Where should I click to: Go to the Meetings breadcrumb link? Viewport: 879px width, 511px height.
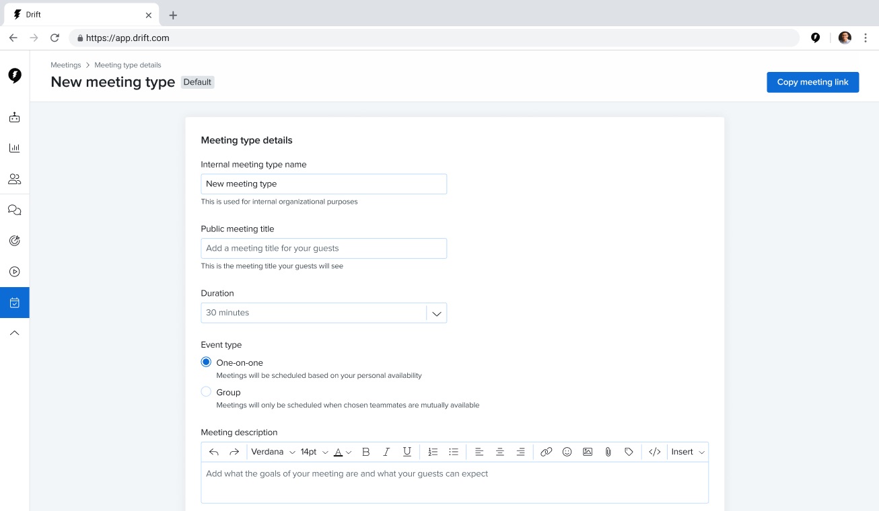[66, 65]
